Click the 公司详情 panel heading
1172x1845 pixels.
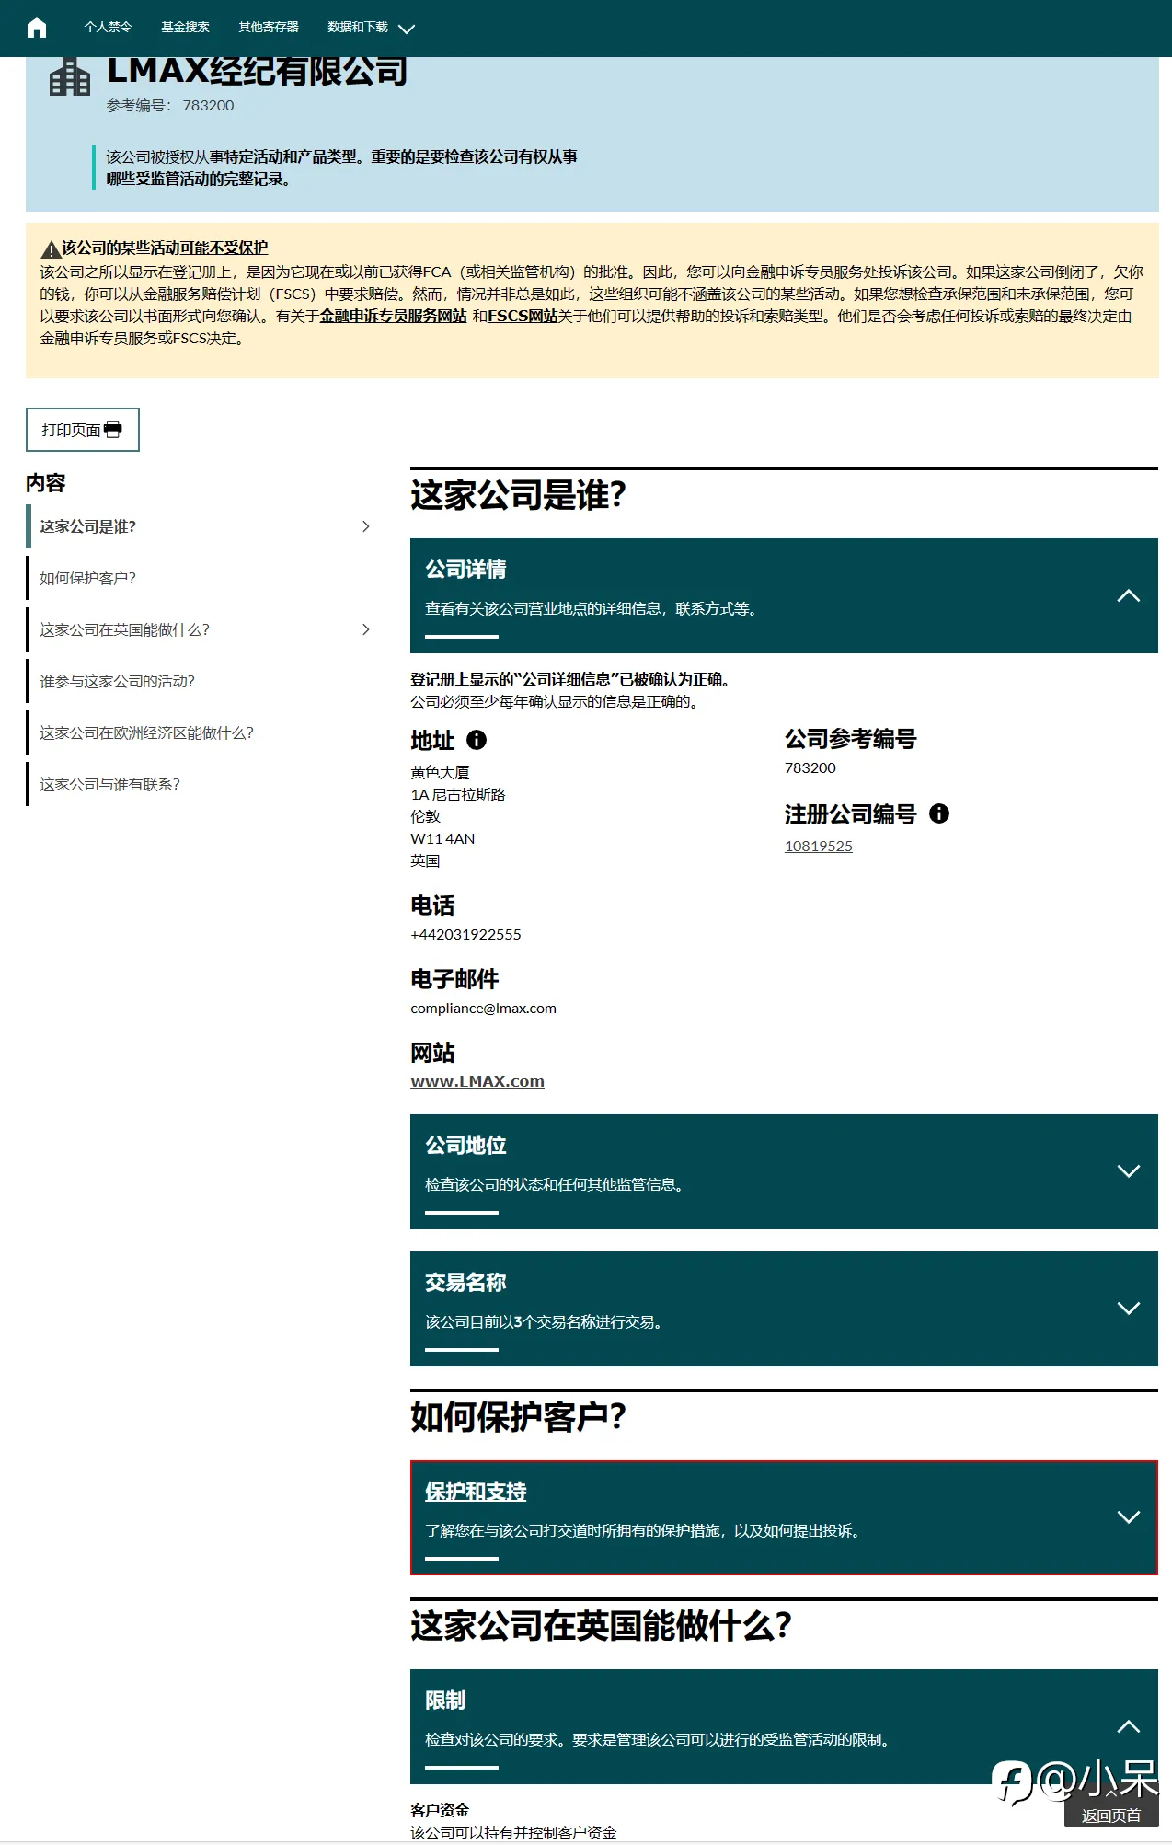[465, 570]
